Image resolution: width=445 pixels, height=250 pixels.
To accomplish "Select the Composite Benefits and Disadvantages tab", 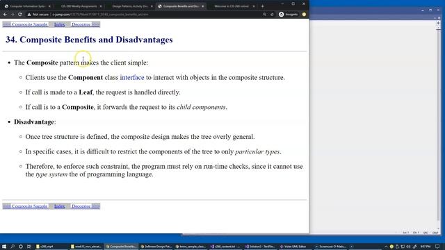I will [x=181, y=6].
